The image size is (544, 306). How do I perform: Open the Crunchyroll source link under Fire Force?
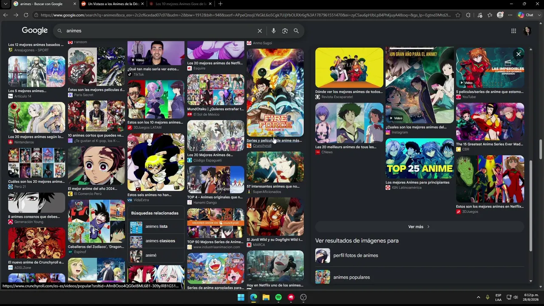[262, 146]
